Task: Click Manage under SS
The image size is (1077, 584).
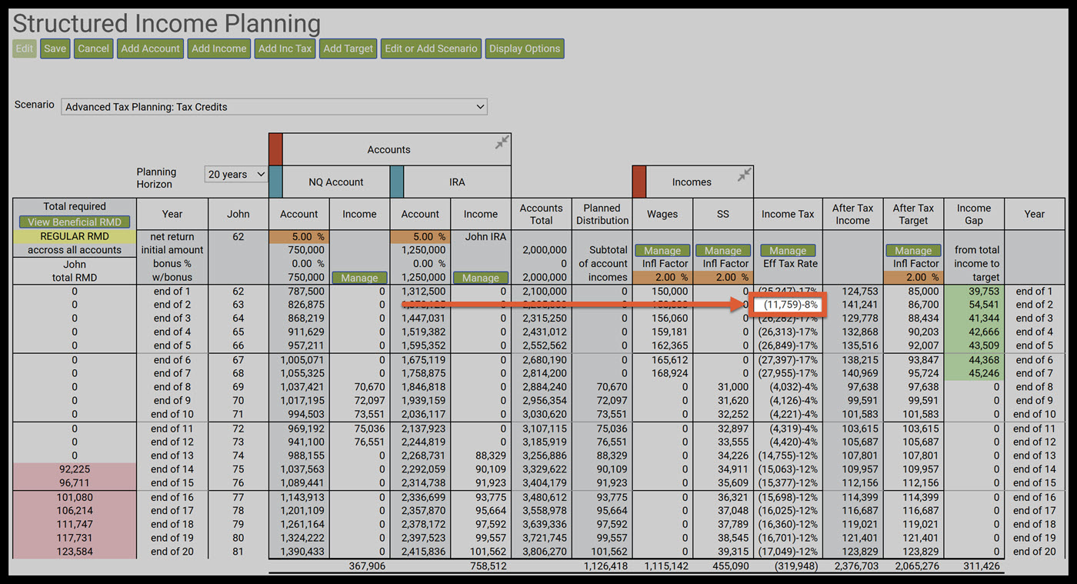Action: [723, 251]
